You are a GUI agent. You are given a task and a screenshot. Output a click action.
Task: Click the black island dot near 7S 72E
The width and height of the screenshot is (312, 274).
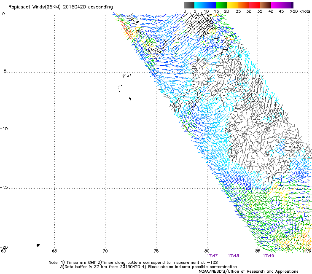pos(130,99)
